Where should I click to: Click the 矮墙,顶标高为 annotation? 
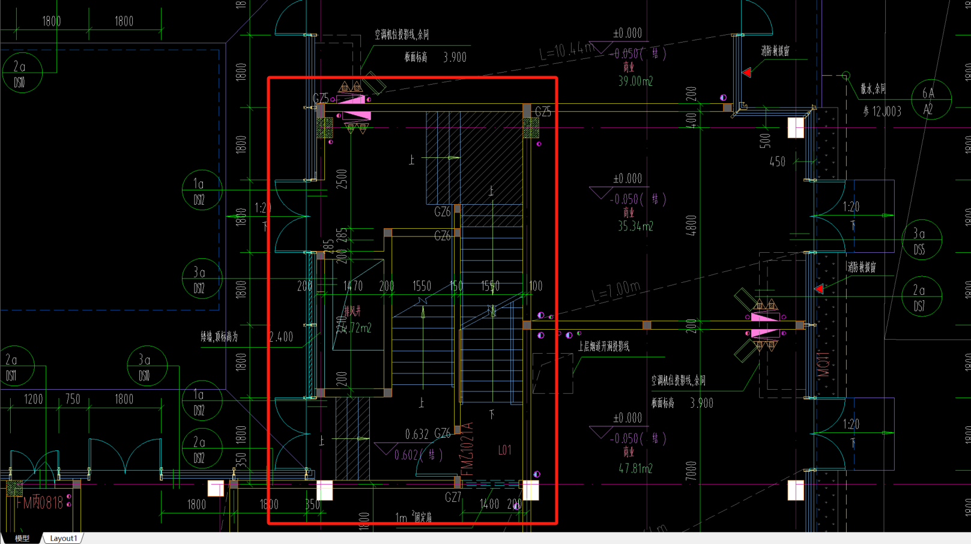(219, 337)
